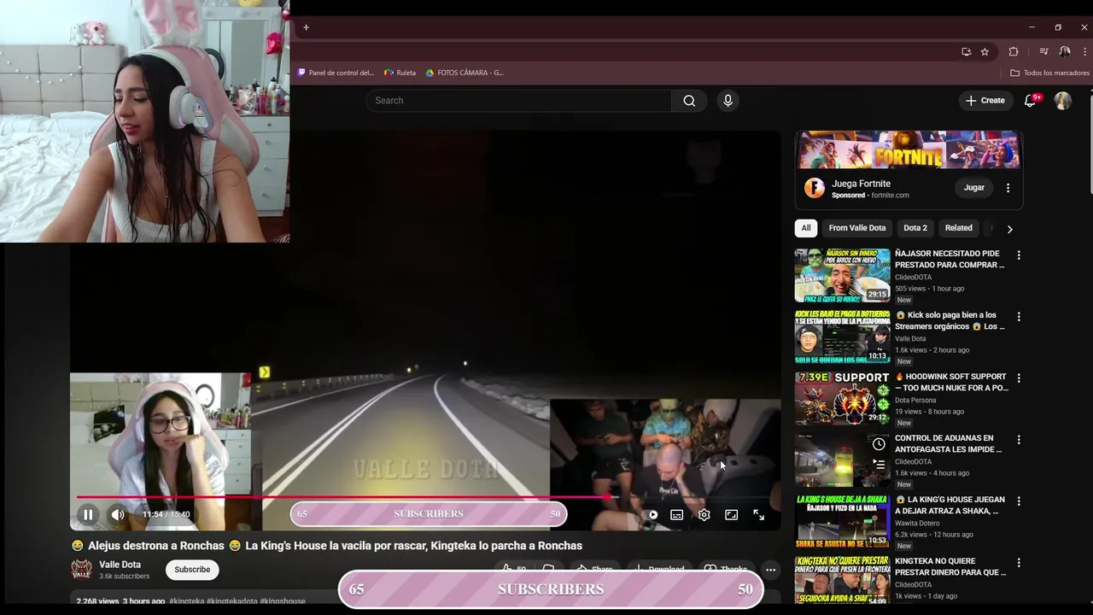Click Jugar on the Fortnite ad
1093x615 pixels.
tap(973, 188)
